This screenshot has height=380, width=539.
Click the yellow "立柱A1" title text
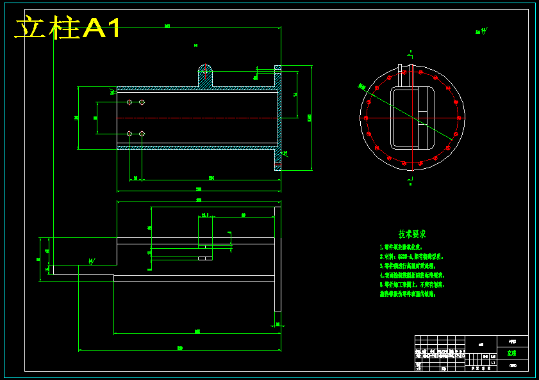point(67,28)
